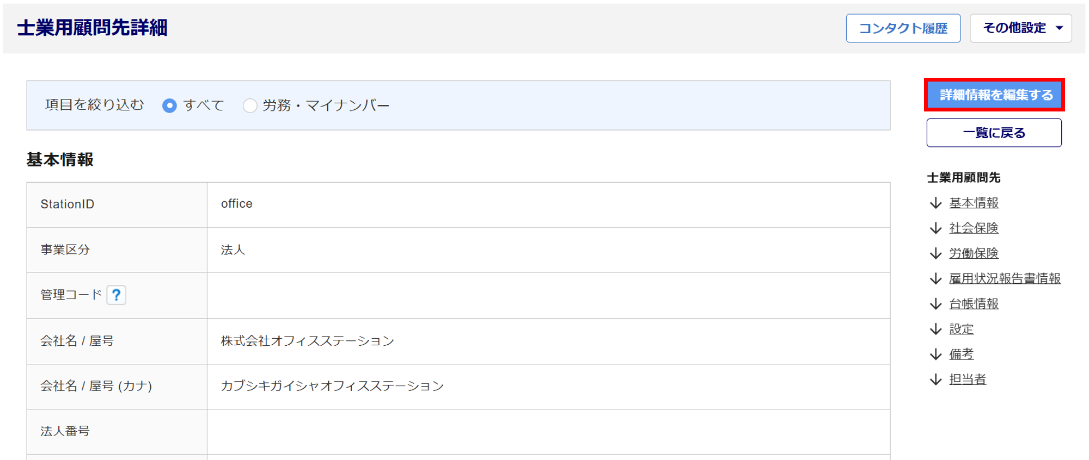Screen dimensions: 1089x460
Task: Click the down arrow icon next to 雇用状況報告書情報
Action: [x=935, y=279]
